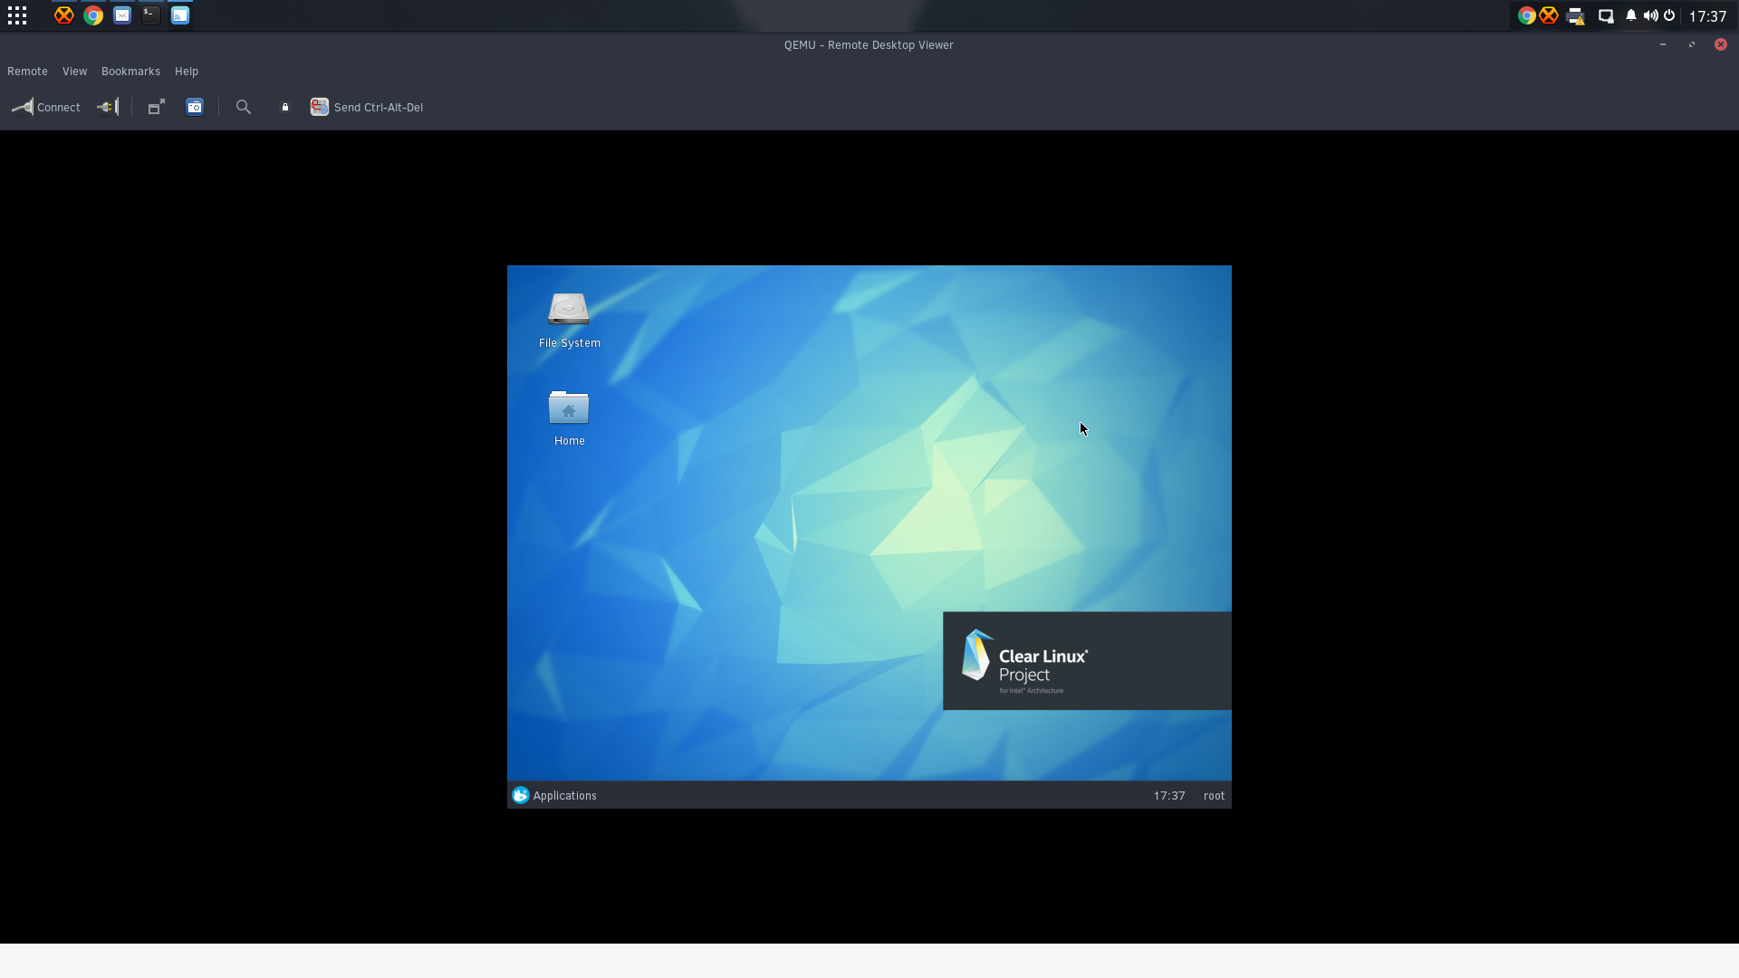Click the 17:37 clock in remote panel
The height and width of the screenshot is (978, 1739).
click(1169, 796)
